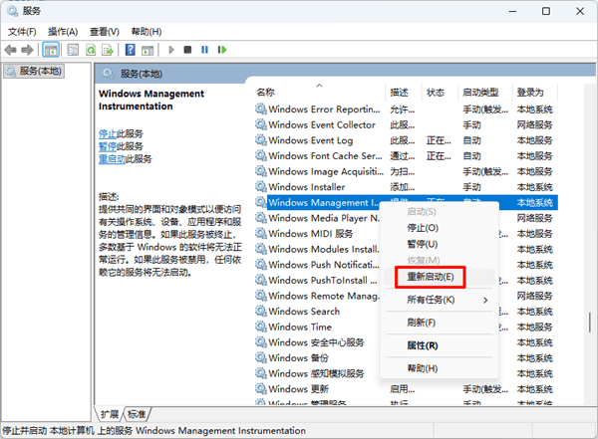
Task: Sort by the 登录为 column header
Action: point(534,93)
